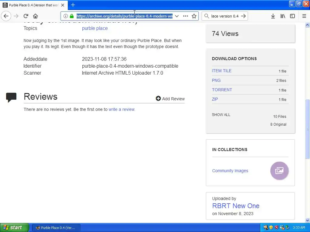
Task: Click the Reviews speech bubble icon
Action: pyautogui.click(x=11, y=98)
